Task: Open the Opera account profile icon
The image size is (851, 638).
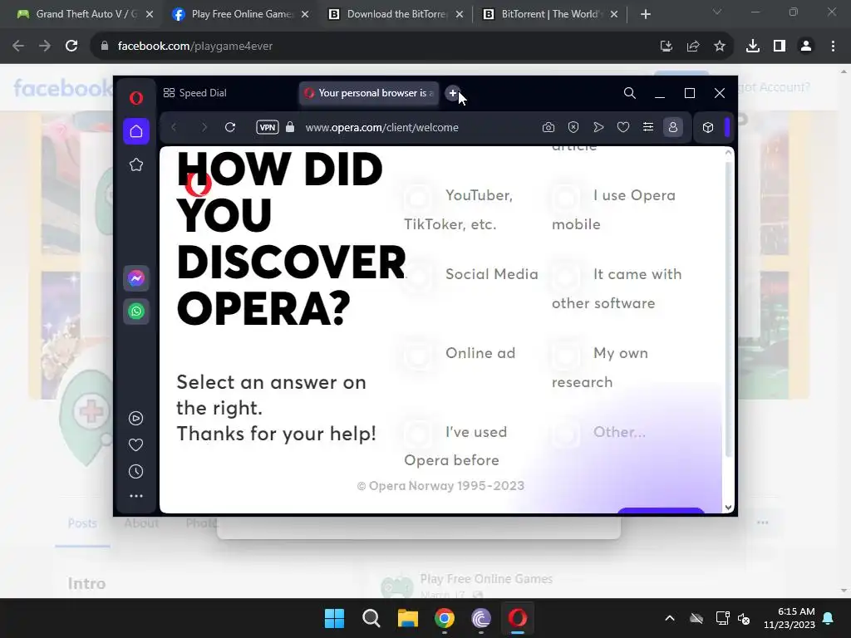Action: (673, 127)
